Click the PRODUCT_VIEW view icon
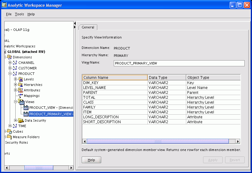Screen dimensions: 252x173 click(26, 108)
